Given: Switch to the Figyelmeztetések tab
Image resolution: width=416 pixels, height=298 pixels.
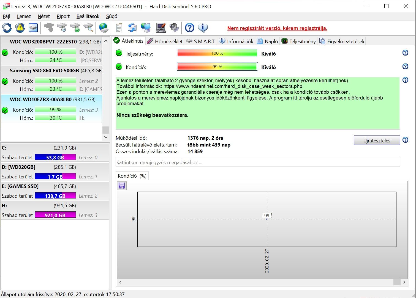Looking at the screenshot, I should tap(342, 41).
